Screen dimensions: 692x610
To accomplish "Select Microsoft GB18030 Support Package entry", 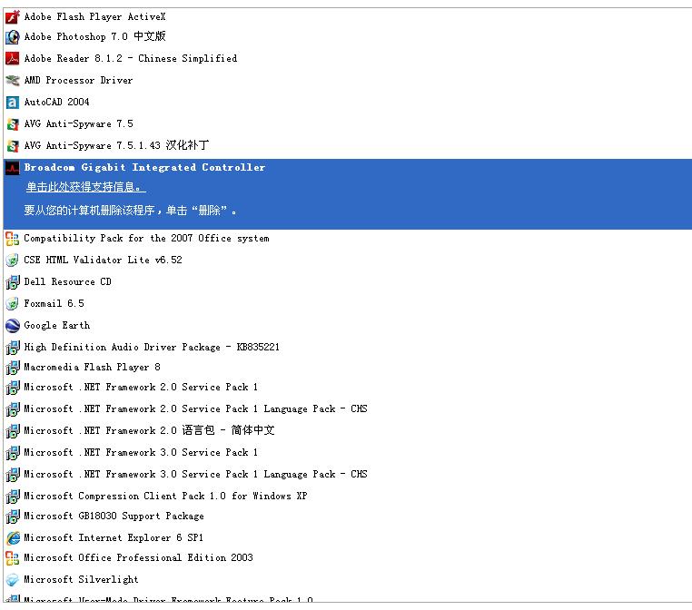I will click(x=114, y=517).
